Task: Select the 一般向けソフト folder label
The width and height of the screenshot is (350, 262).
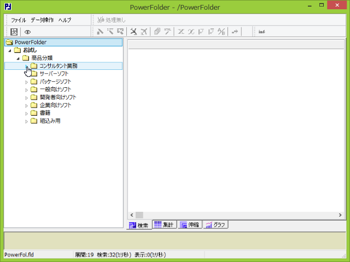Action: 55,90
